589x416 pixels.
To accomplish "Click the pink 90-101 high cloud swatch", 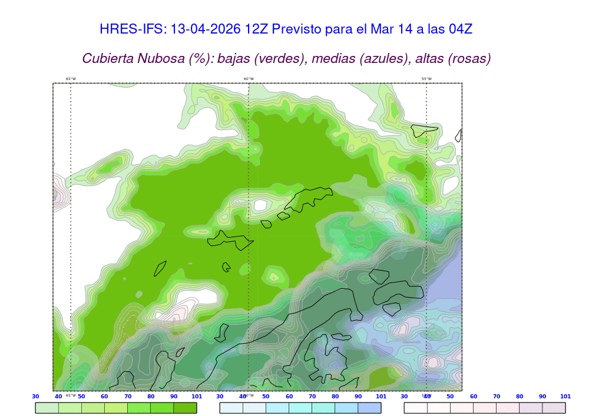I will tap(554, 408).
